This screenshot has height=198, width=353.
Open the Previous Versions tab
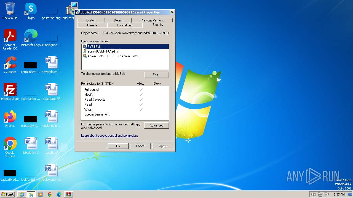152,20
